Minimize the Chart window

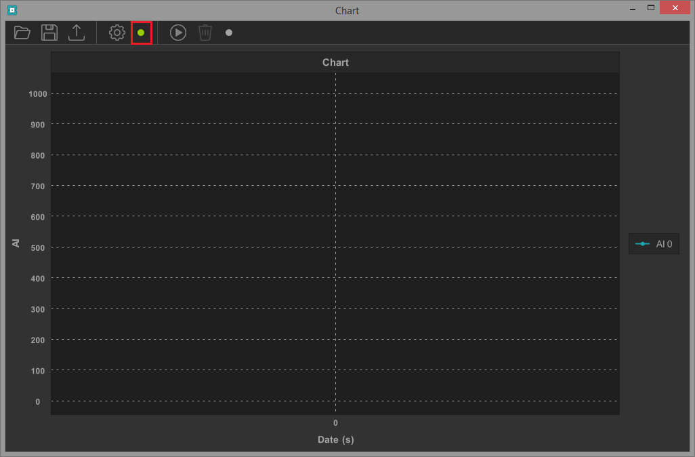coord(633,8)
